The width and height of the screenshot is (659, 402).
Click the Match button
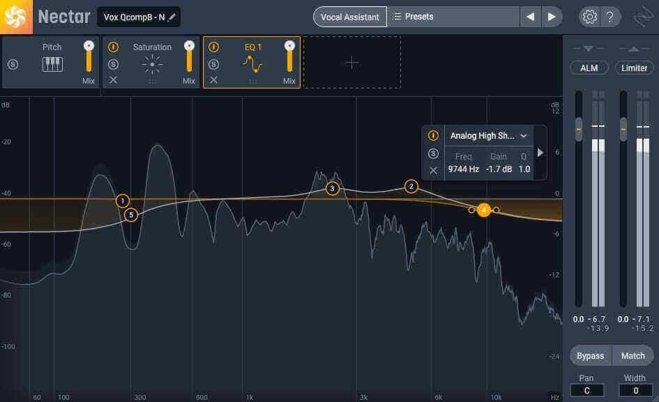pos(633,356)
